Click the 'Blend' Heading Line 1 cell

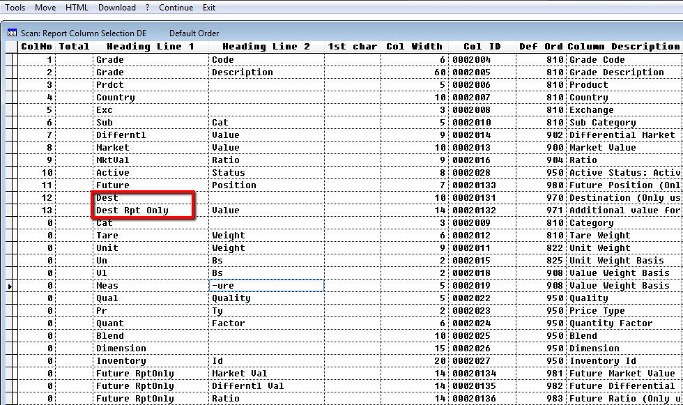point(151,336)
